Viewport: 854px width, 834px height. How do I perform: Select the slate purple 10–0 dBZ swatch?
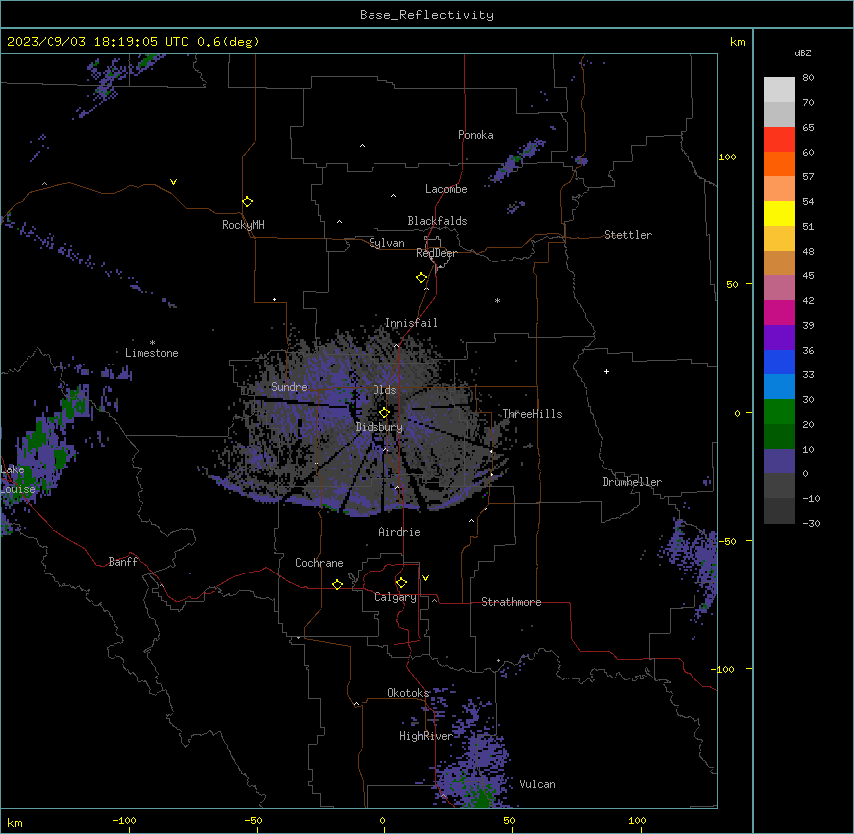tap(779, 462)
